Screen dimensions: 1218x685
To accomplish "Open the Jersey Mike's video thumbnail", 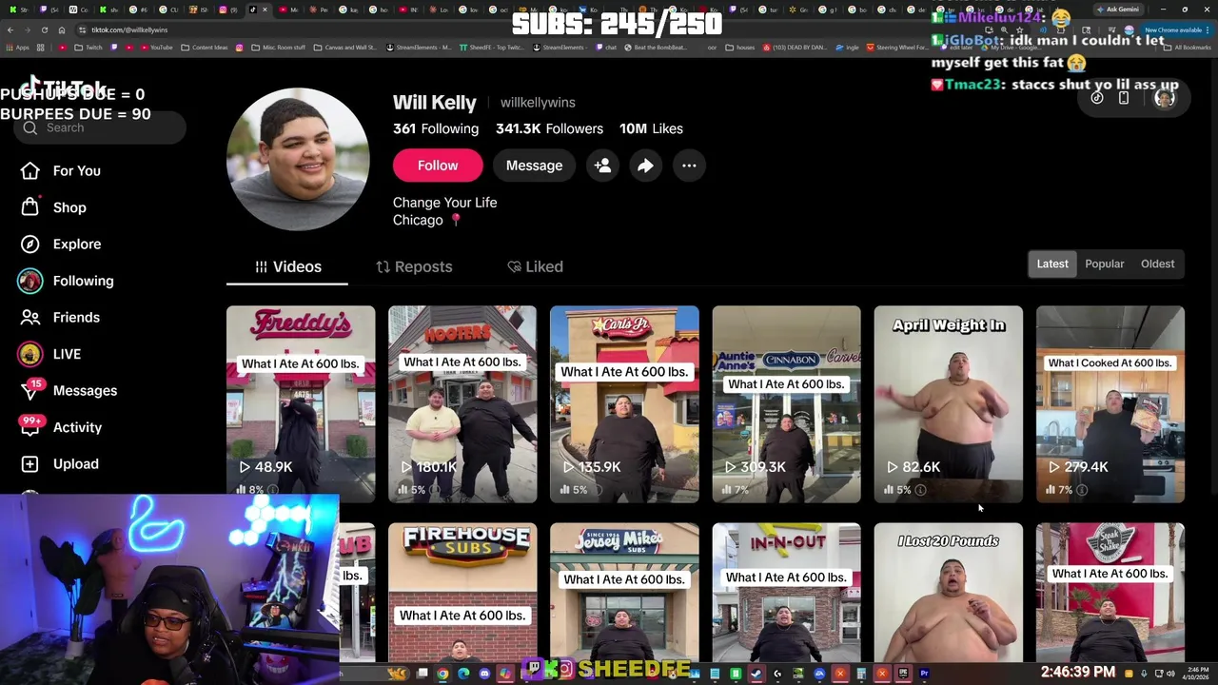I will (624, 592).
